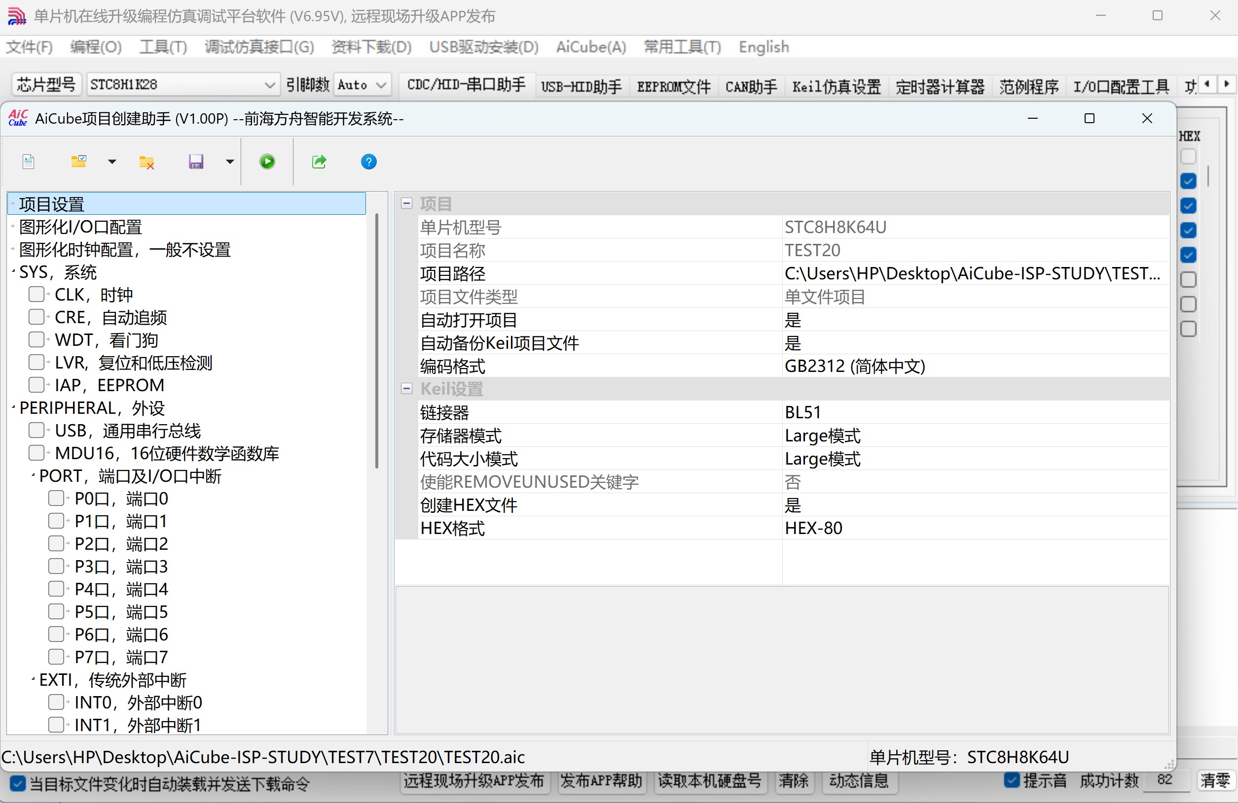Enable the CRE，自动追频 checkbox

[x=36, y=317]
